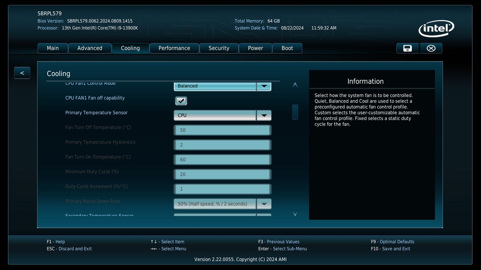Click Duty Cycle Increment field
Viewport: 481px width, 270px height.
(222, 189)
